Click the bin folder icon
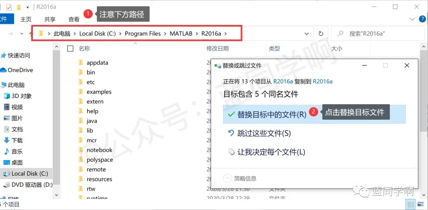 80,73
